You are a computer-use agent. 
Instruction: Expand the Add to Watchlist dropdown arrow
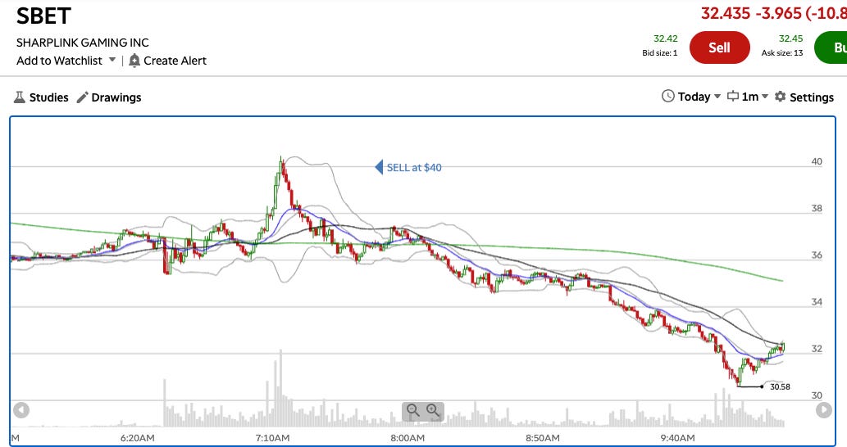pos(112,60)
